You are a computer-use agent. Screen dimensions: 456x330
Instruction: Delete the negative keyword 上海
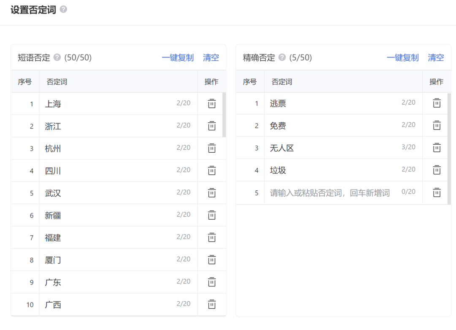(212, 103)
